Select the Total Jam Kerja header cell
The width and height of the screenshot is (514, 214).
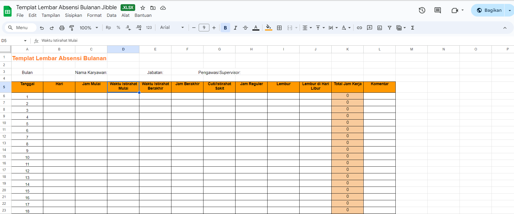click(348, 87)
